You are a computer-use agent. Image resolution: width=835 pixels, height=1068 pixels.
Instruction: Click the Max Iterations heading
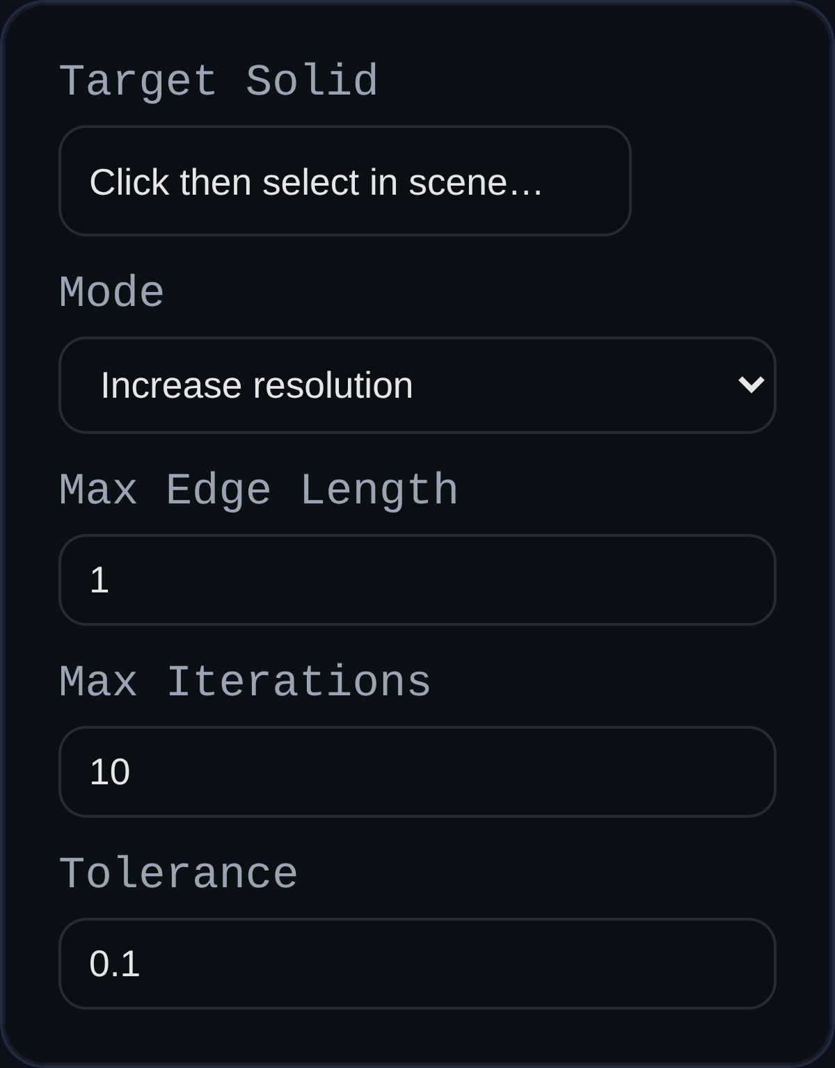coord(245,681)
